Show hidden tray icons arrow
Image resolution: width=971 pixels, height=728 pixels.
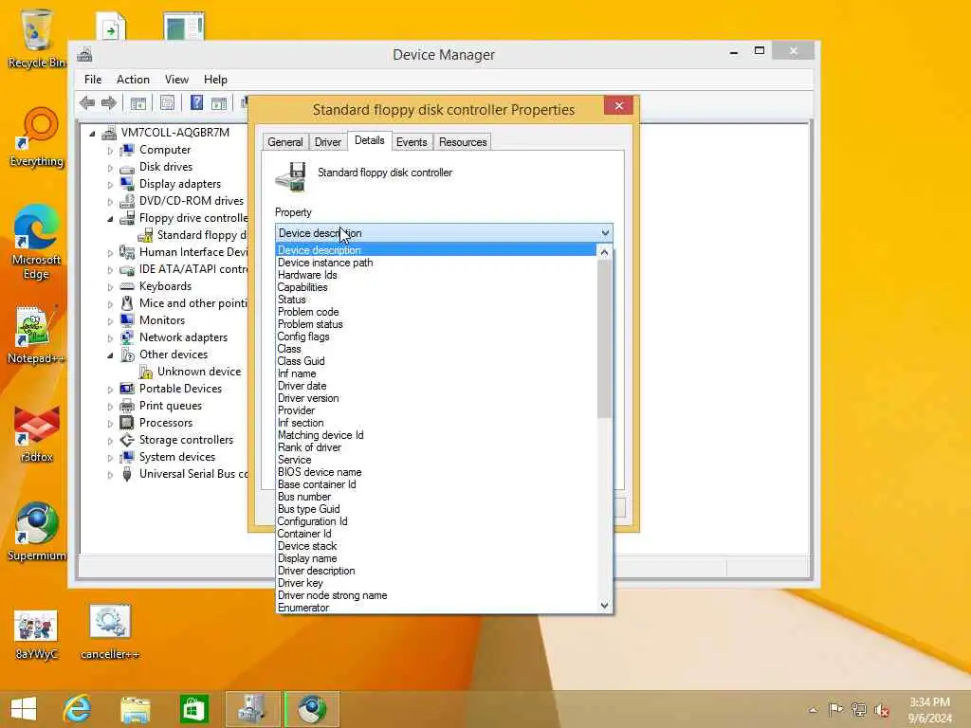tap(813, 710)
